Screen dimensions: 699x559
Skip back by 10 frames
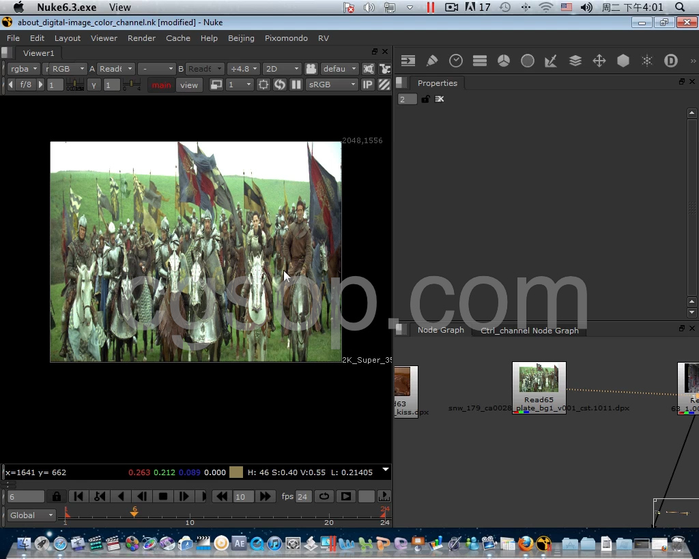(222, 496)
